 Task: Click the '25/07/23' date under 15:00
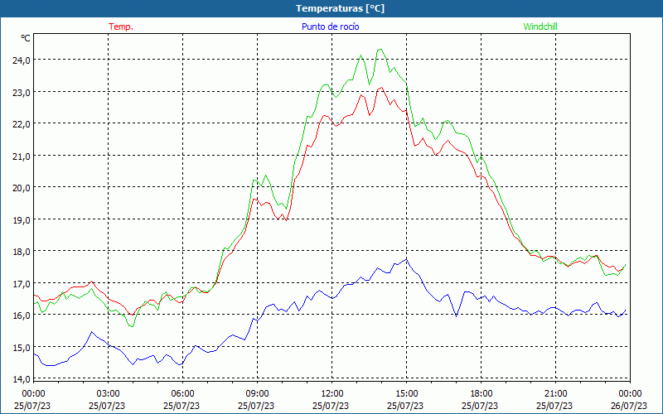click(405, 406)
